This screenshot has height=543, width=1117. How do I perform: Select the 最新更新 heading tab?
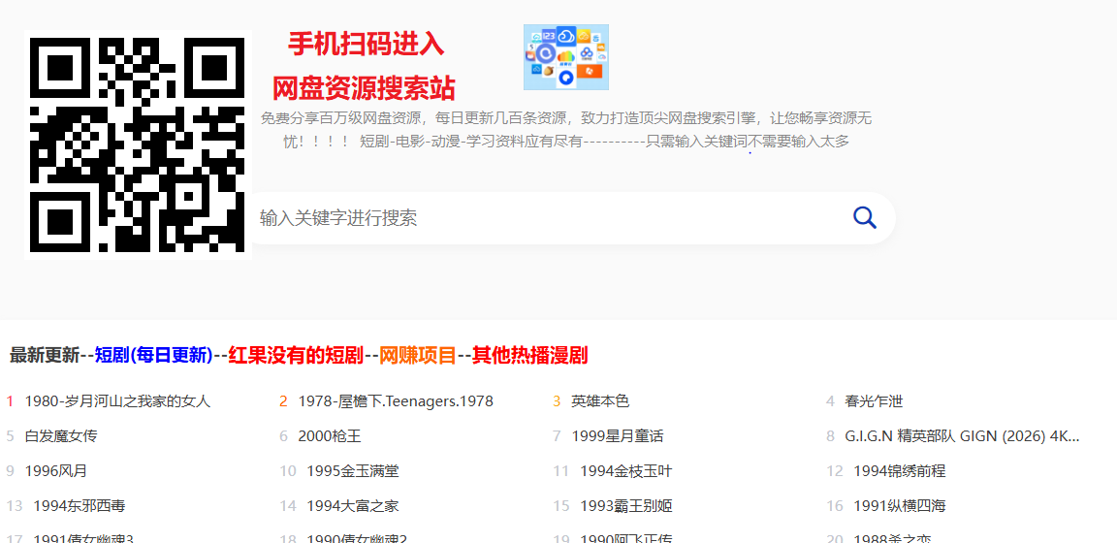coord(45,355)
